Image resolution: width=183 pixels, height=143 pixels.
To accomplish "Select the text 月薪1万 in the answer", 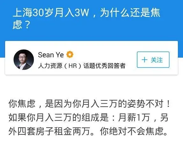I will 134,117.
